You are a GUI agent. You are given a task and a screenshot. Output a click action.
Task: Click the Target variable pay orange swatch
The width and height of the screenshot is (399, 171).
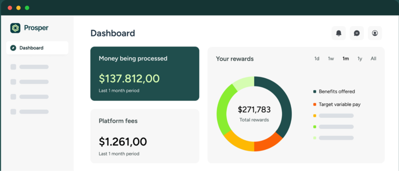click(314, 105)
